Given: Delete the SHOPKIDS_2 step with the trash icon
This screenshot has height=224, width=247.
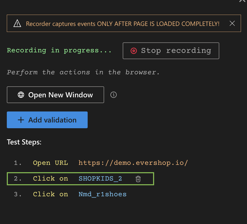Looking at the screenshot, I should coord(138,179).
